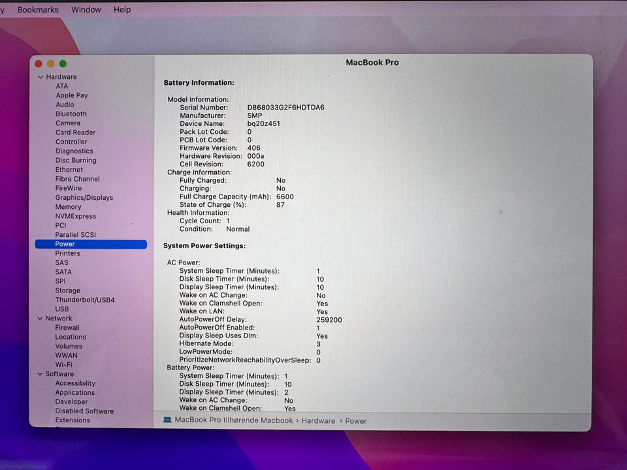Viewport: 627px width, 470px height.
Task: Select Accessibility under Software
Action: pyautogui.click(x=75, y=383)
